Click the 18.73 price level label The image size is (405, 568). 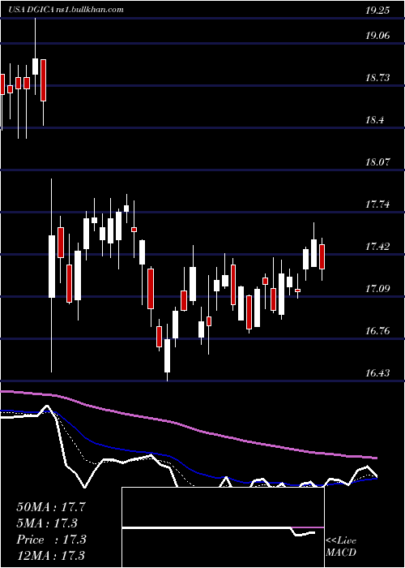point(377,78)
